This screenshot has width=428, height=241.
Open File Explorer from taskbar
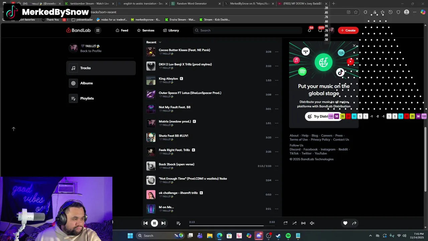coord(210,236)
